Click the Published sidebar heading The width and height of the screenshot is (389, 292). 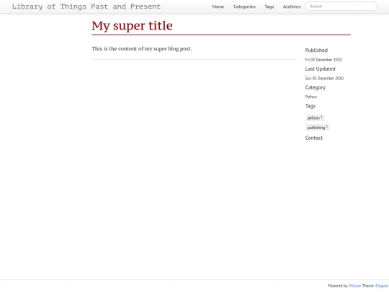click(316, 50)
